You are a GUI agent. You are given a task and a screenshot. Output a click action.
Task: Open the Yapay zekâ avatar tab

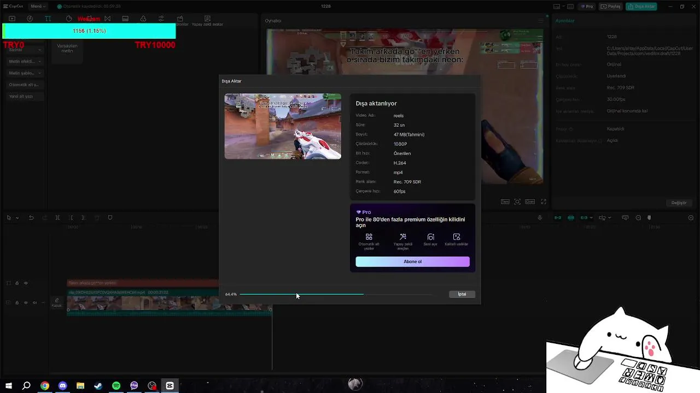[207, 21]
